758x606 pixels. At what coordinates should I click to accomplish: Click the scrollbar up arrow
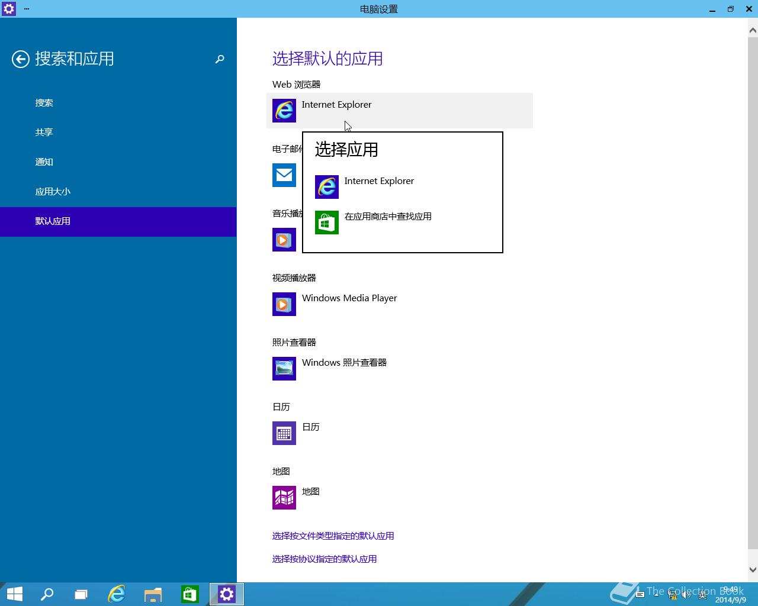[753, 30]
